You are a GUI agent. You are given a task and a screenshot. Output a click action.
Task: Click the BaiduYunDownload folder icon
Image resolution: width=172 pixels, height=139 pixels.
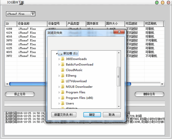62,64
